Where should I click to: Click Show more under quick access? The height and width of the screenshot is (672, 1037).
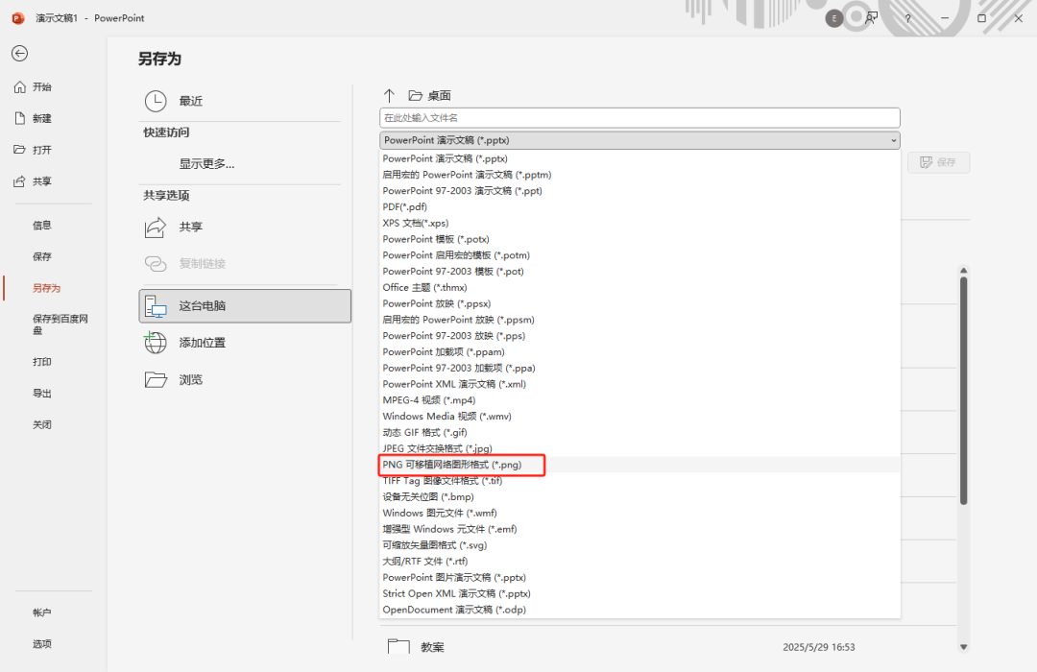point(206,163)
